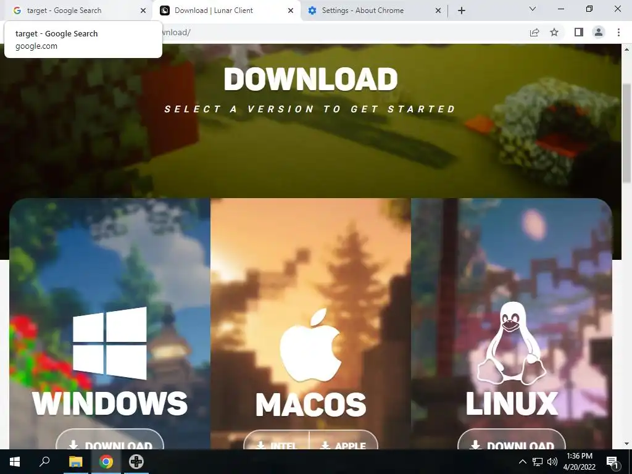
Task: Bookmark this page with the star icon
Action: click(554, 32)
